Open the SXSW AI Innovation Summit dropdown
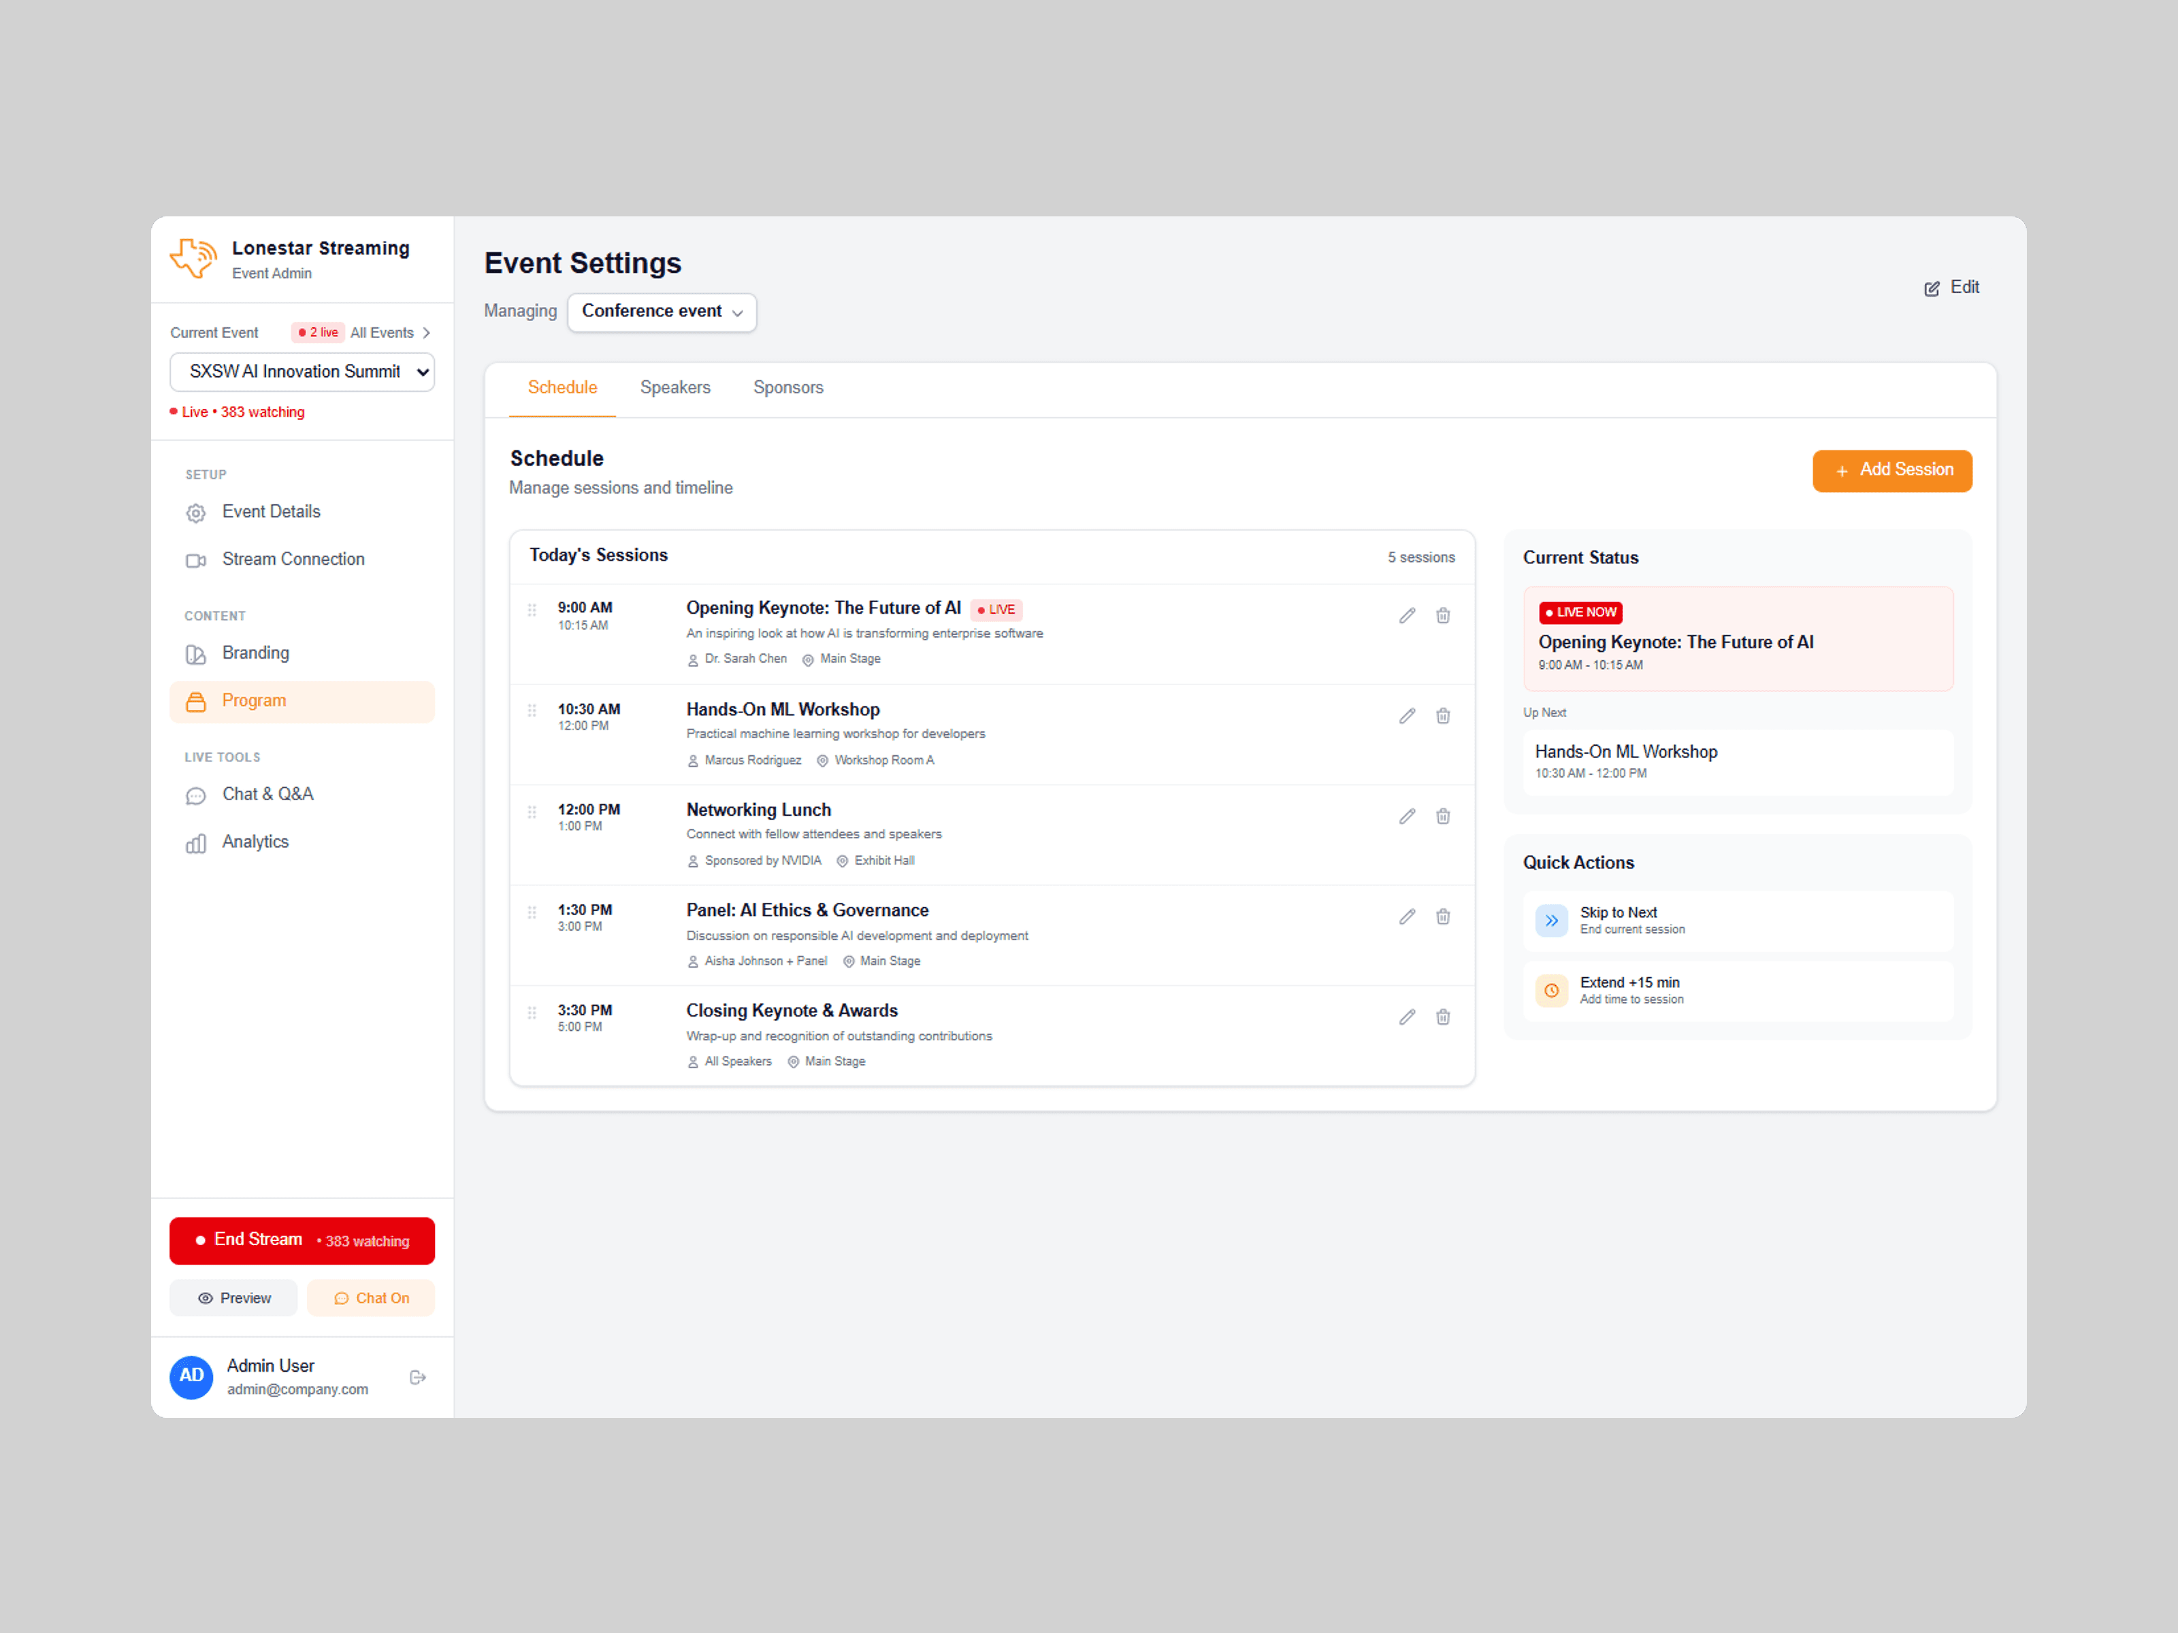This screenshot has width=2178, height=1633. pyautogui.click(x=302, y=371)
